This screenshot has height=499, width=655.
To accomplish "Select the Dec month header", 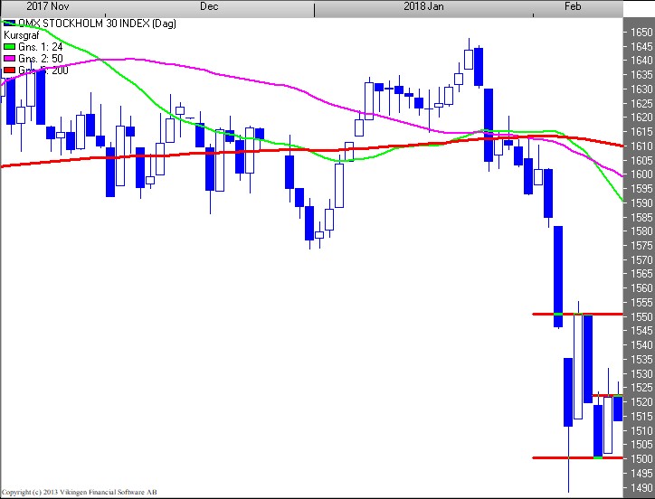I will 208,6.
